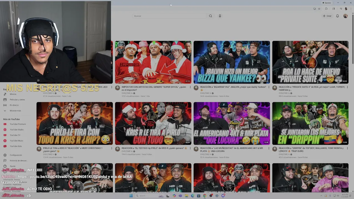Screen dimensions: 354x199
Task: Open options menu for BIZARRAP #62 video
Action: point(269,87)
